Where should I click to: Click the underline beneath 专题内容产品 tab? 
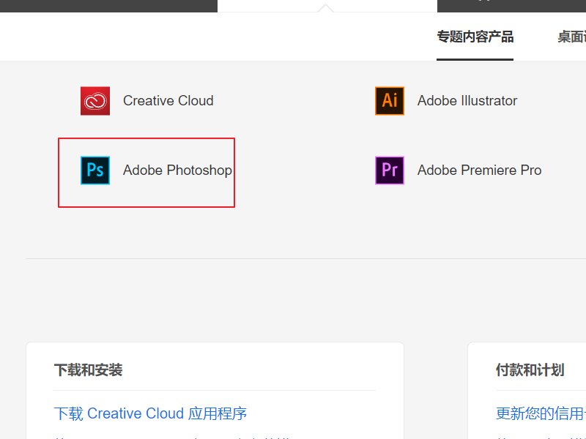[475, 59]
